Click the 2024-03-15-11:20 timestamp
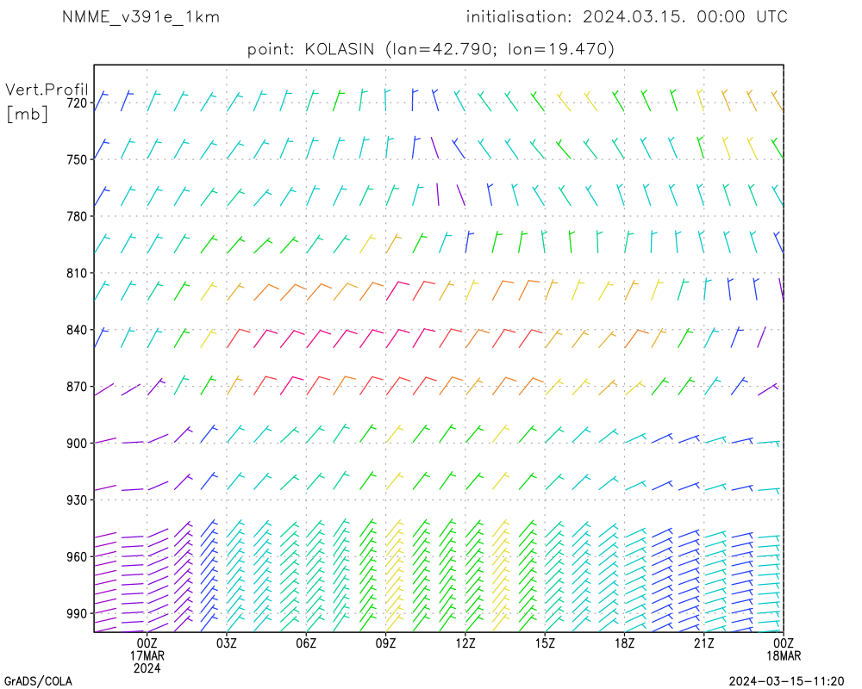This screenshot has height=689, width=862. pyautogui.click(x=786, y=681)
